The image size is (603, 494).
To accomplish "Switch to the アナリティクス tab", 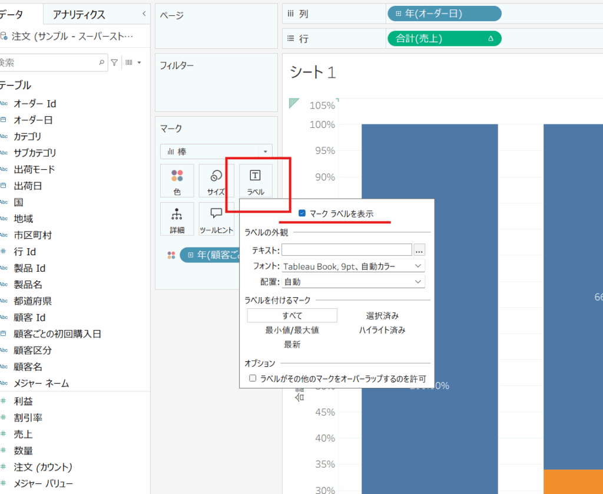I will (x=79, y=15).
